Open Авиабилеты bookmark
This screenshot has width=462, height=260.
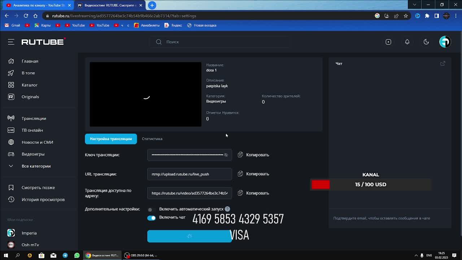click(147, 25)
